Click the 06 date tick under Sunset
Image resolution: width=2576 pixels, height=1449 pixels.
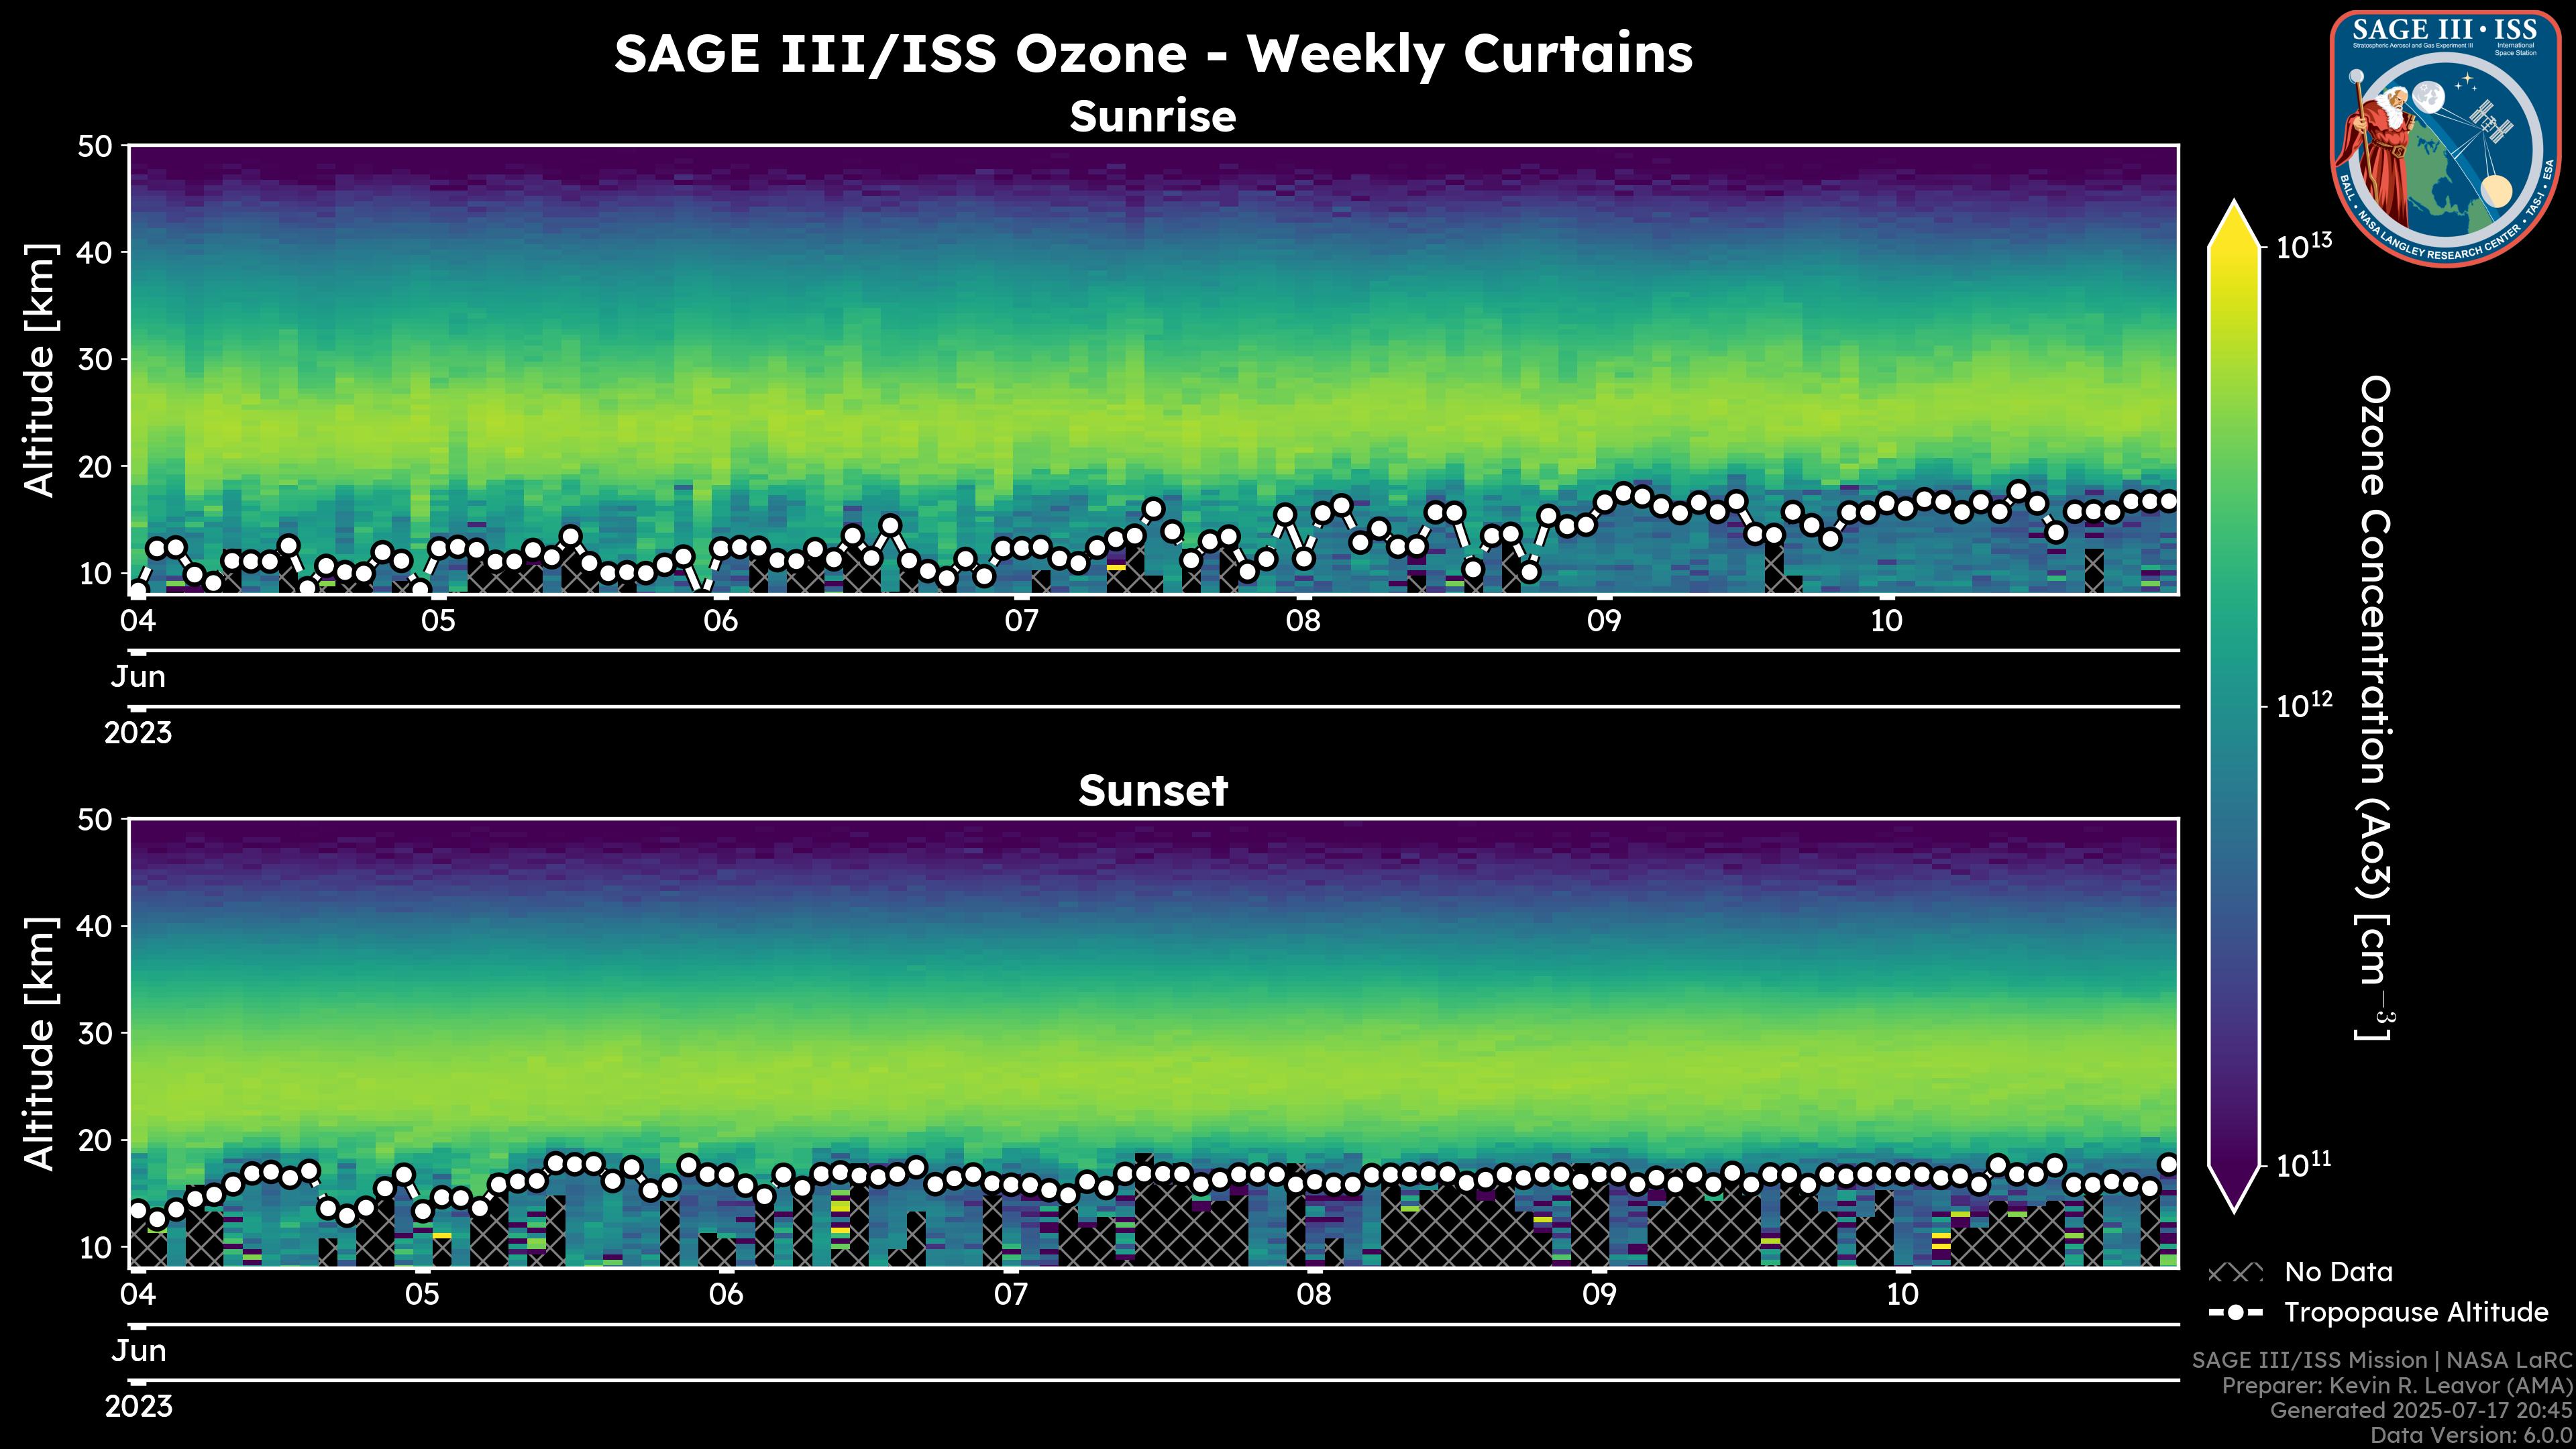(726, 1295)
